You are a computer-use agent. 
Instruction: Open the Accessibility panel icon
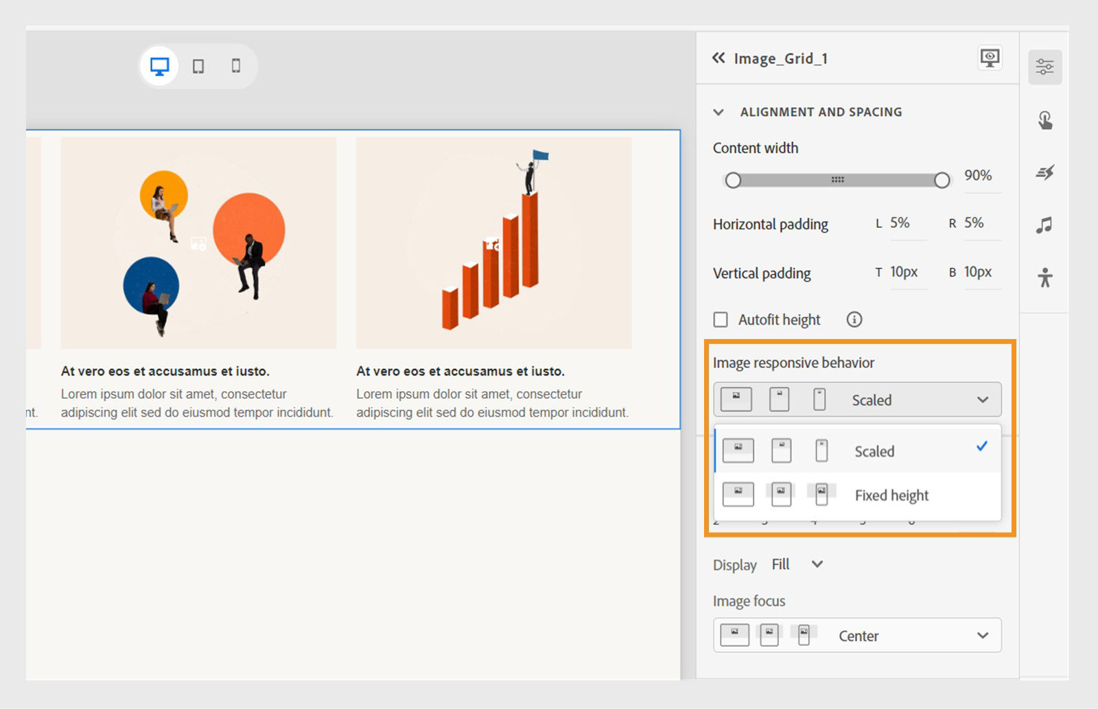click(1045, 280)
